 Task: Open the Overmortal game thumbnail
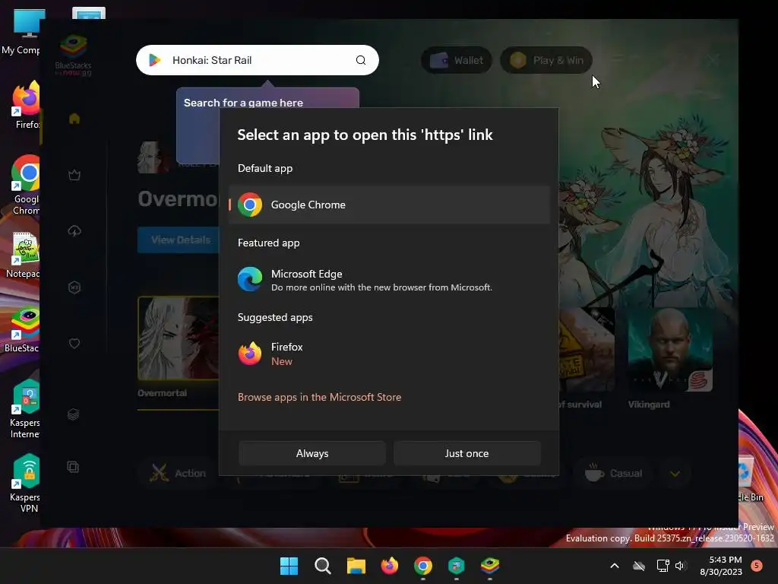(179, 338)
